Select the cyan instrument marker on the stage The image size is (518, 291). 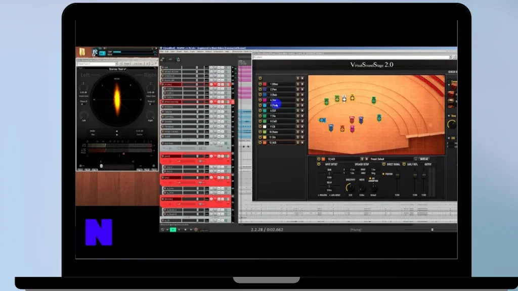coord(322,120)
